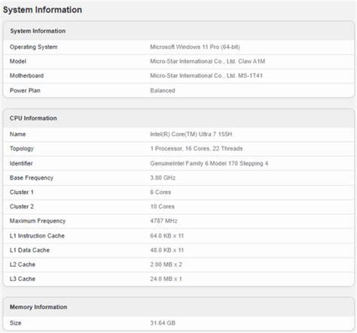Select the "2.00 MB x 2" value
This screenshot has width=357, height=333.
pyautogui.click(x=166, y=265)
